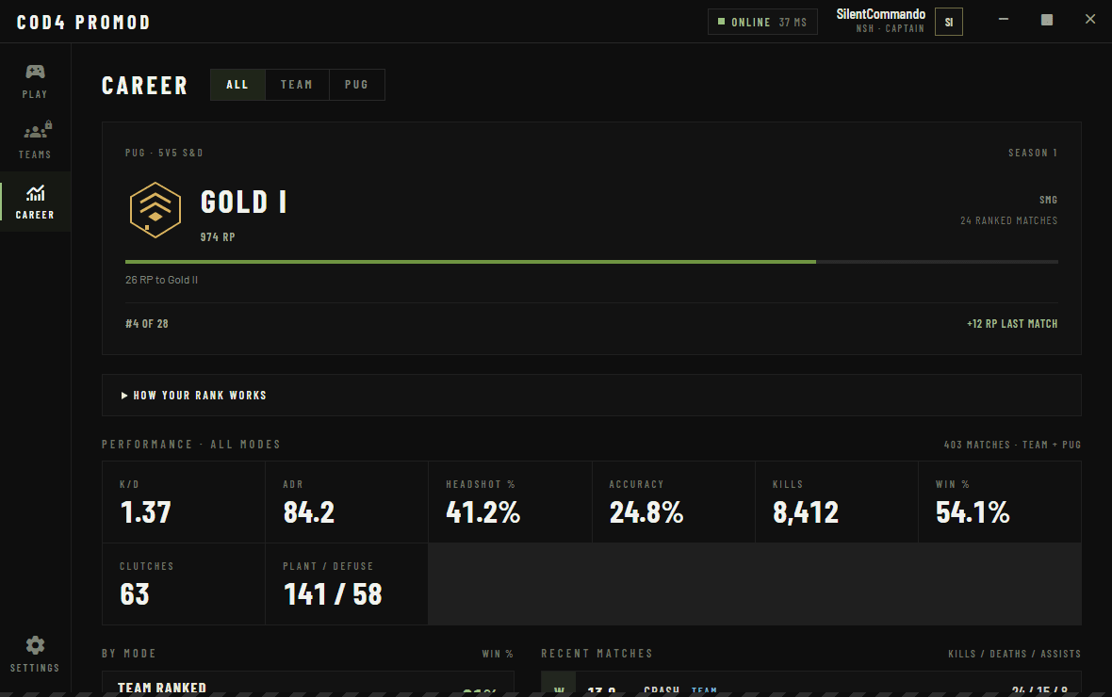Click the PUG · 5V5 S&D label
This screenshot has height=697, width=1112.
(x=165, y=153)
